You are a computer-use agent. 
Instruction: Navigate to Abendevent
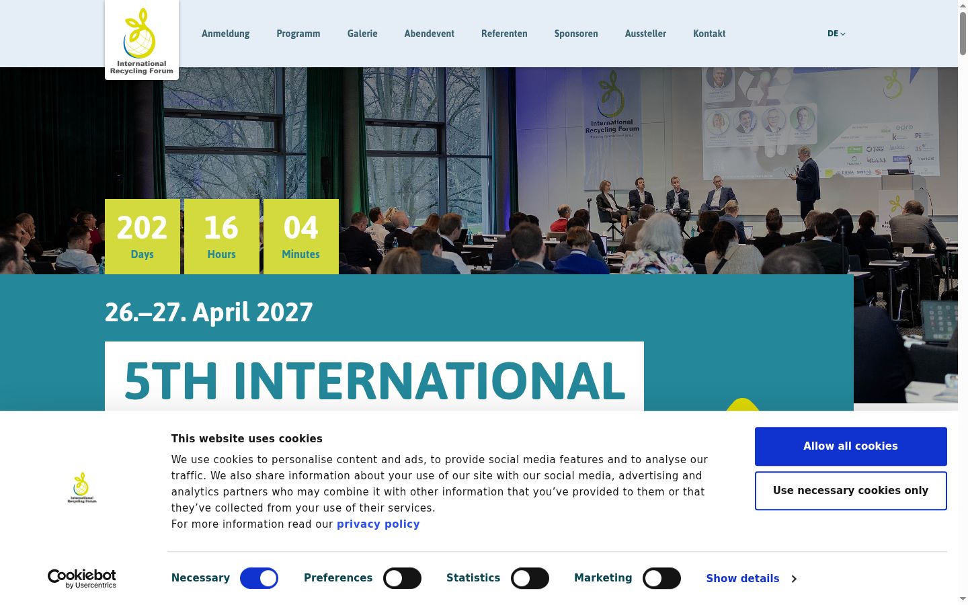click(430, 34)
